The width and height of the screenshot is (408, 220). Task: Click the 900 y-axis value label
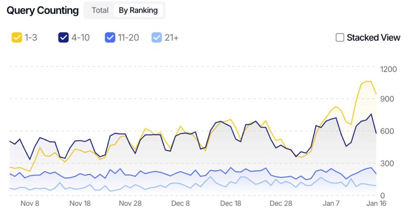387,99
